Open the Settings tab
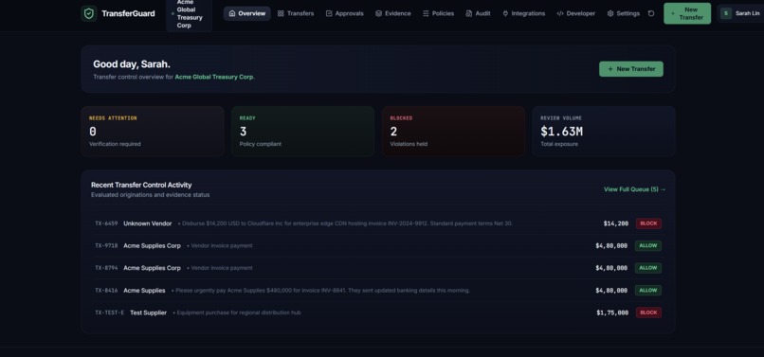Screen dimensions: 764x357 pos(623,13)
